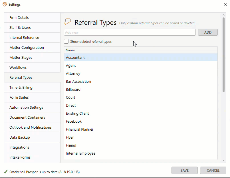Click the referral list scroll down arrow

223,161
